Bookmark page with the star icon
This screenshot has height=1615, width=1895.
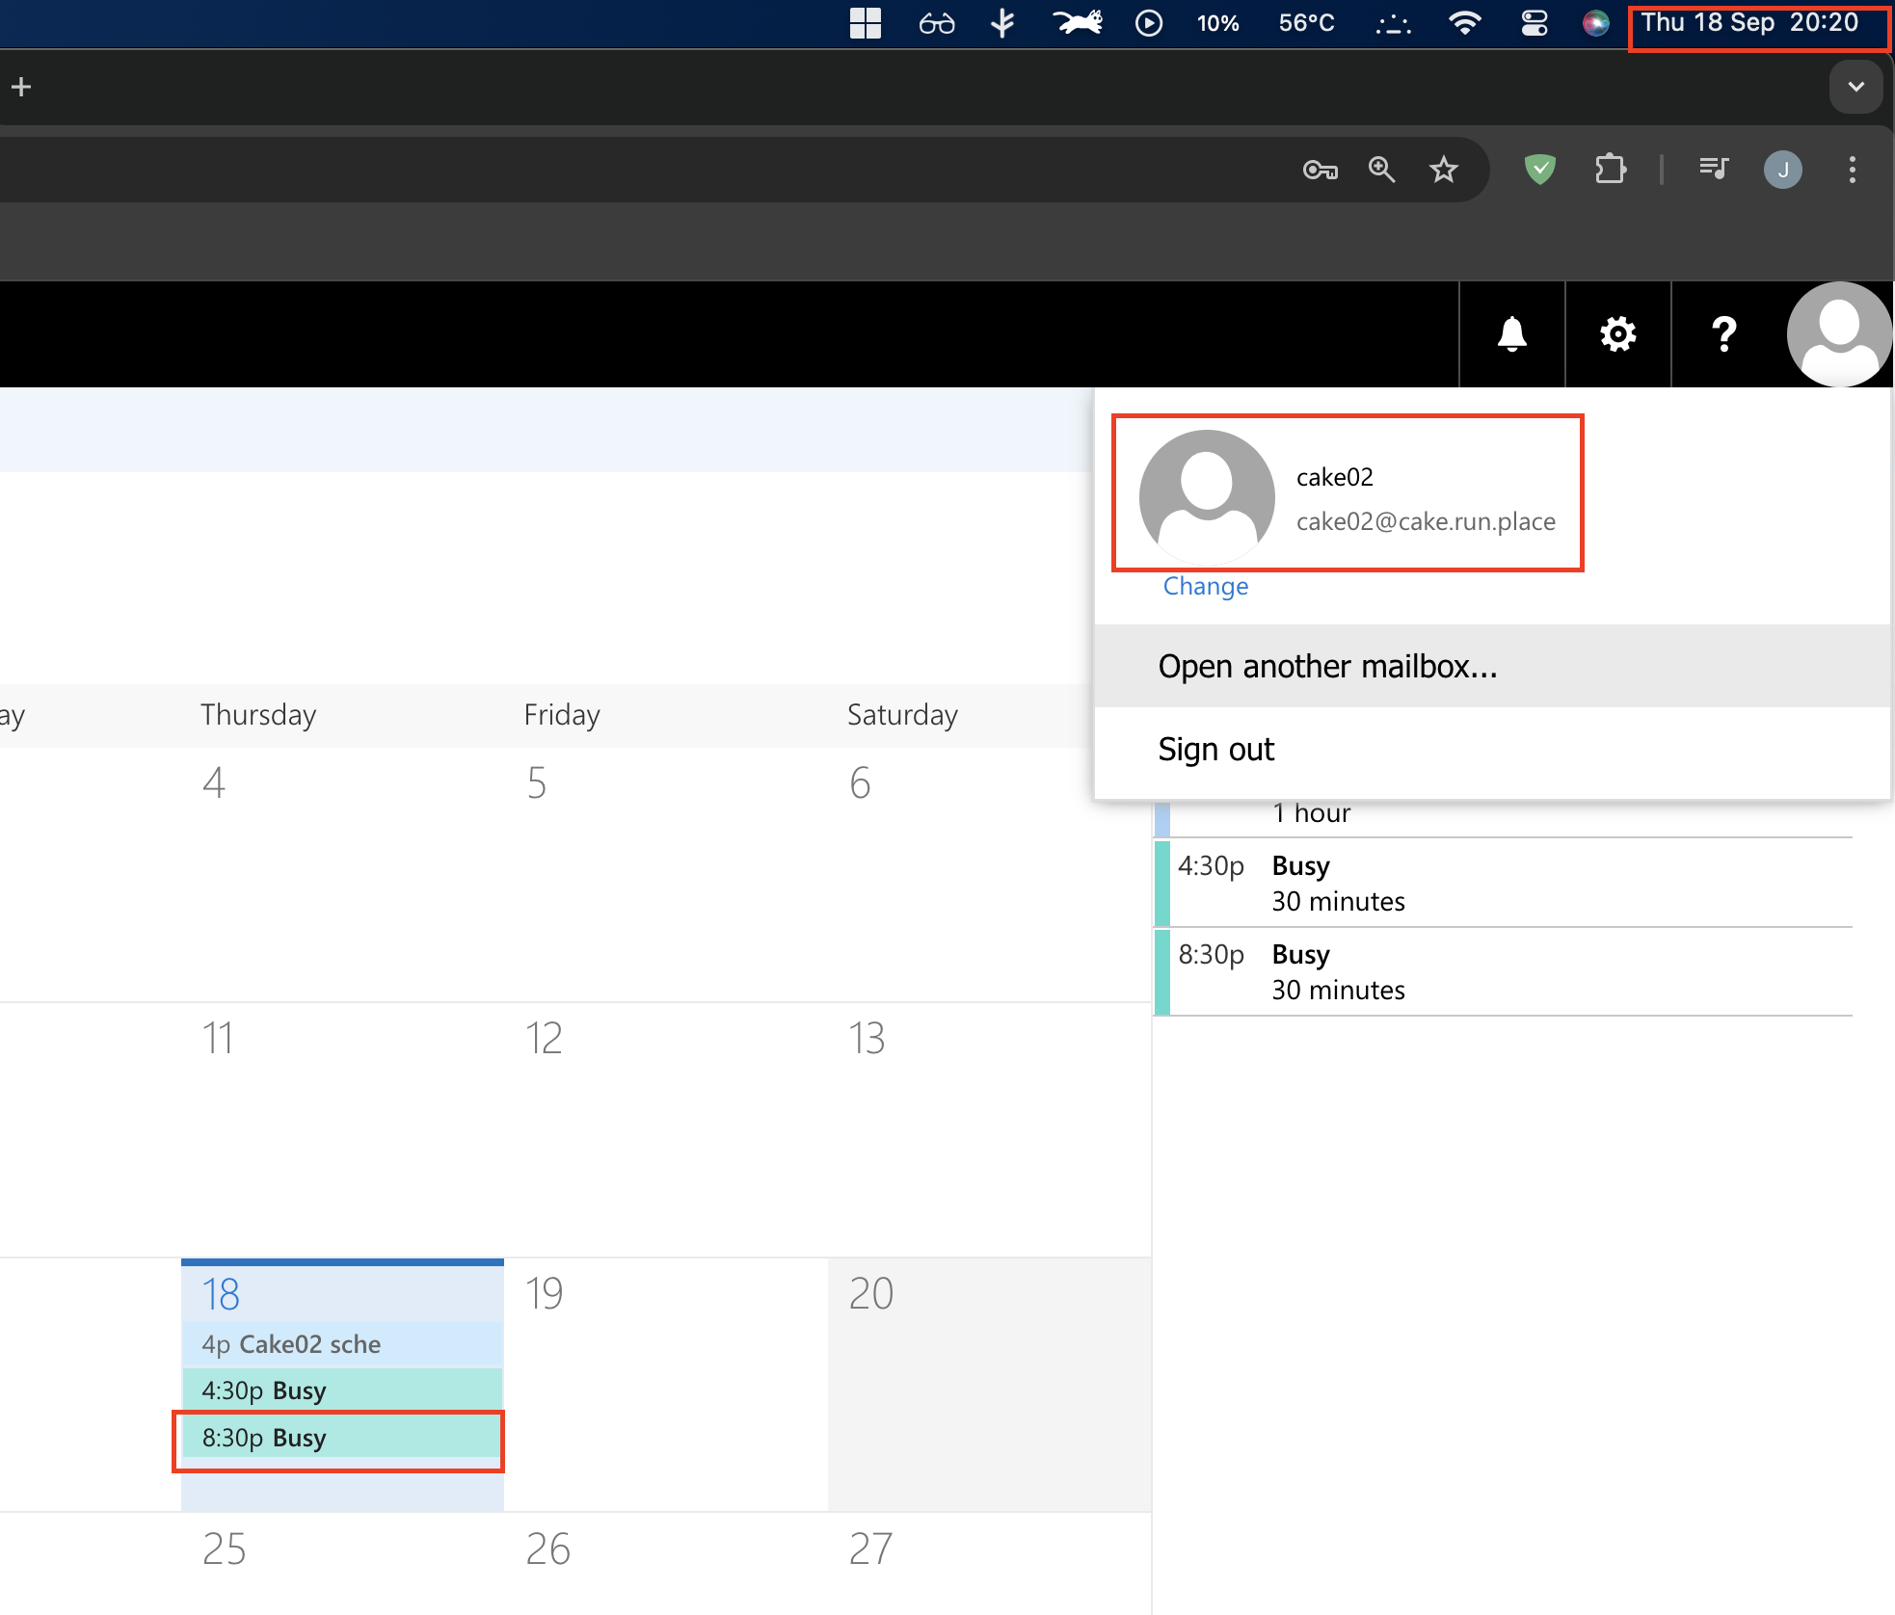click(1443, 171)
